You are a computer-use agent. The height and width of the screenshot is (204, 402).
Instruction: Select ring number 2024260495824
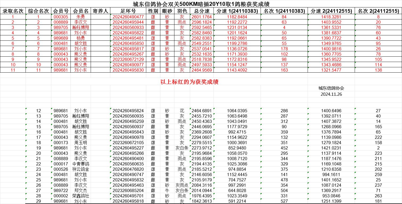coord(128,111)
